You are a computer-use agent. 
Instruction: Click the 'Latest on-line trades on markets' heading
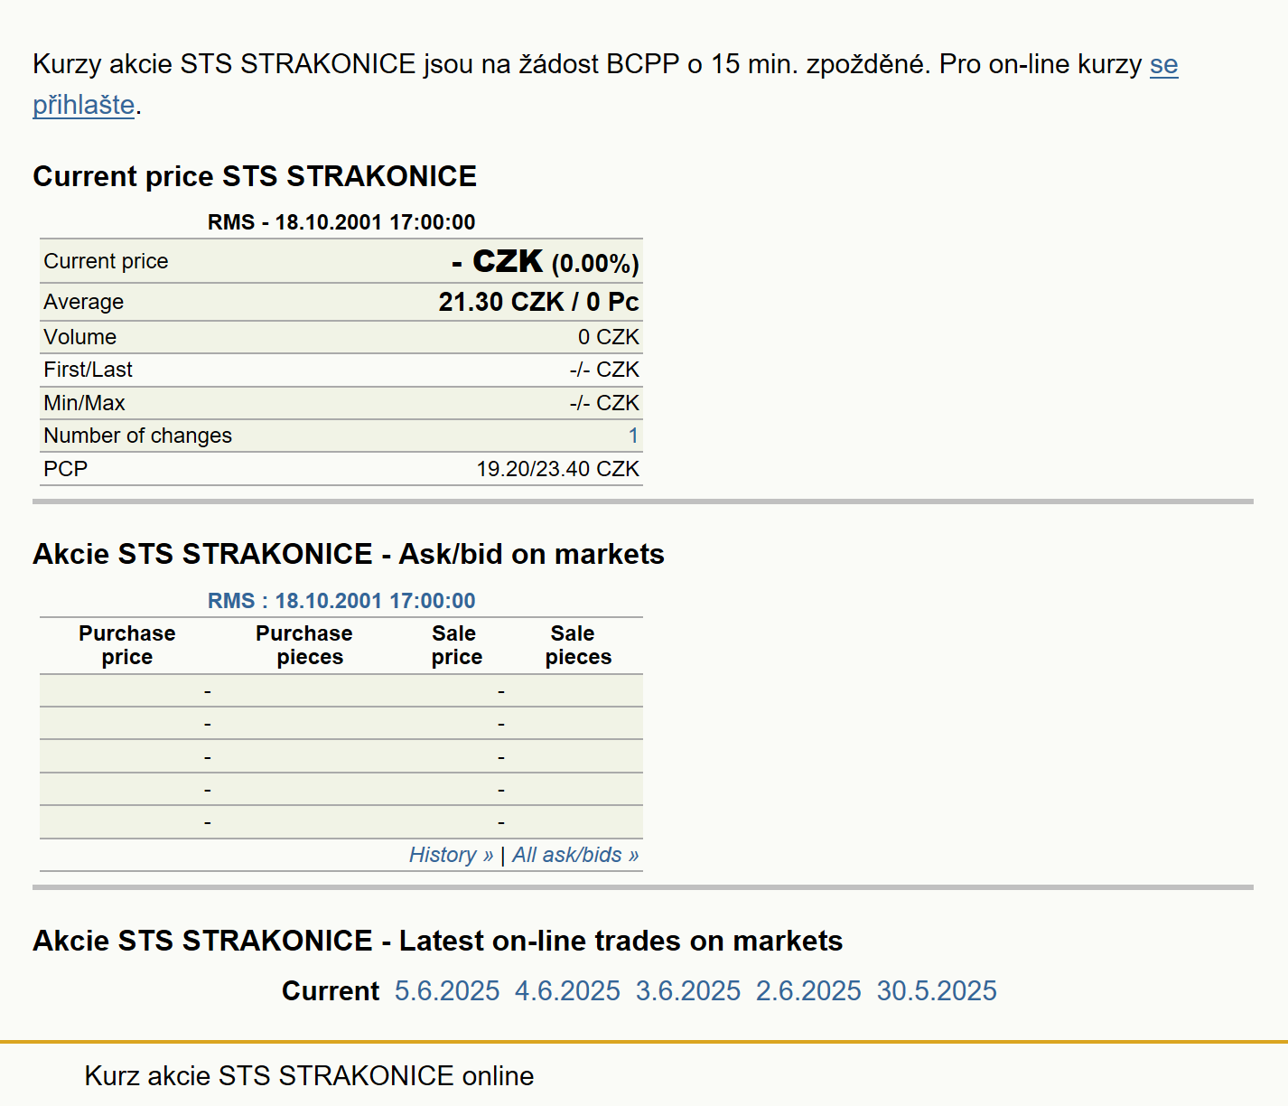(x=438, y=941)
